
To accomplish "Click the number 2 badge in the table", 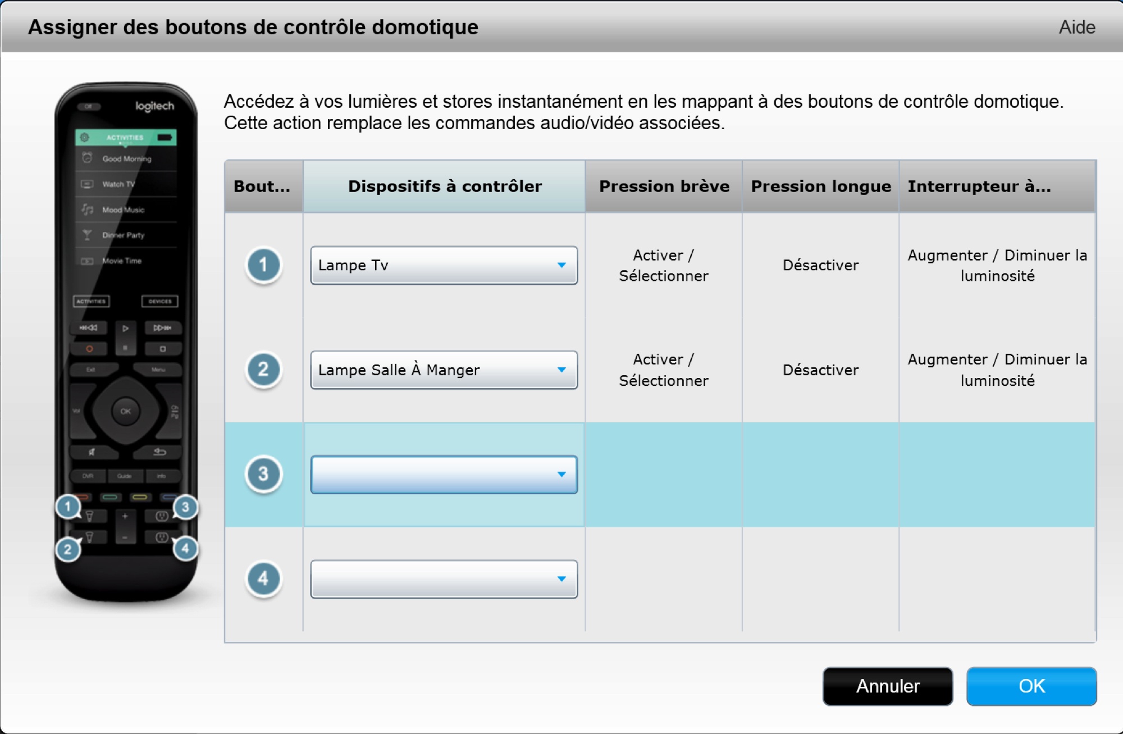I will coord(263,370).
